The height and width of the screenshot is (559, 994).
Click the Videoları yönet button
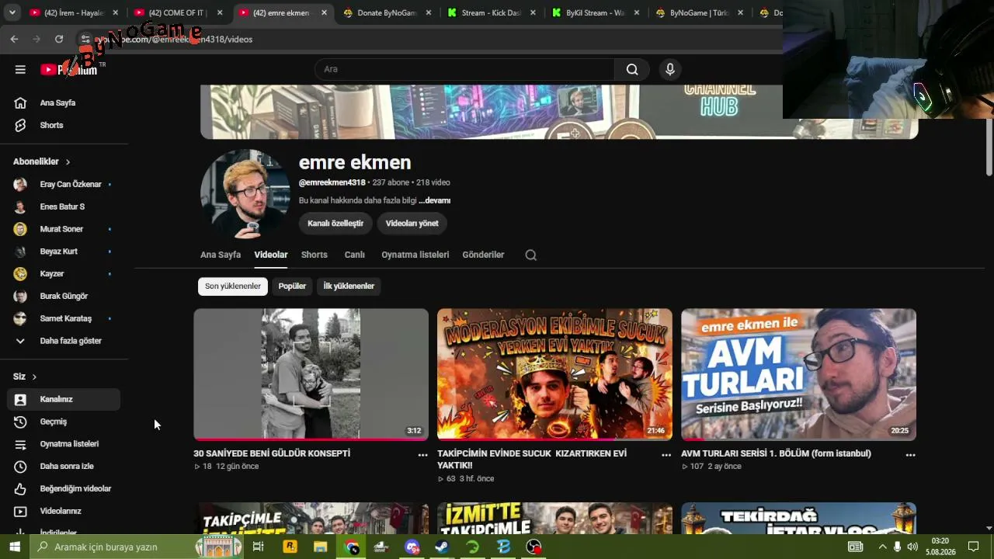(x=412, y=224)
